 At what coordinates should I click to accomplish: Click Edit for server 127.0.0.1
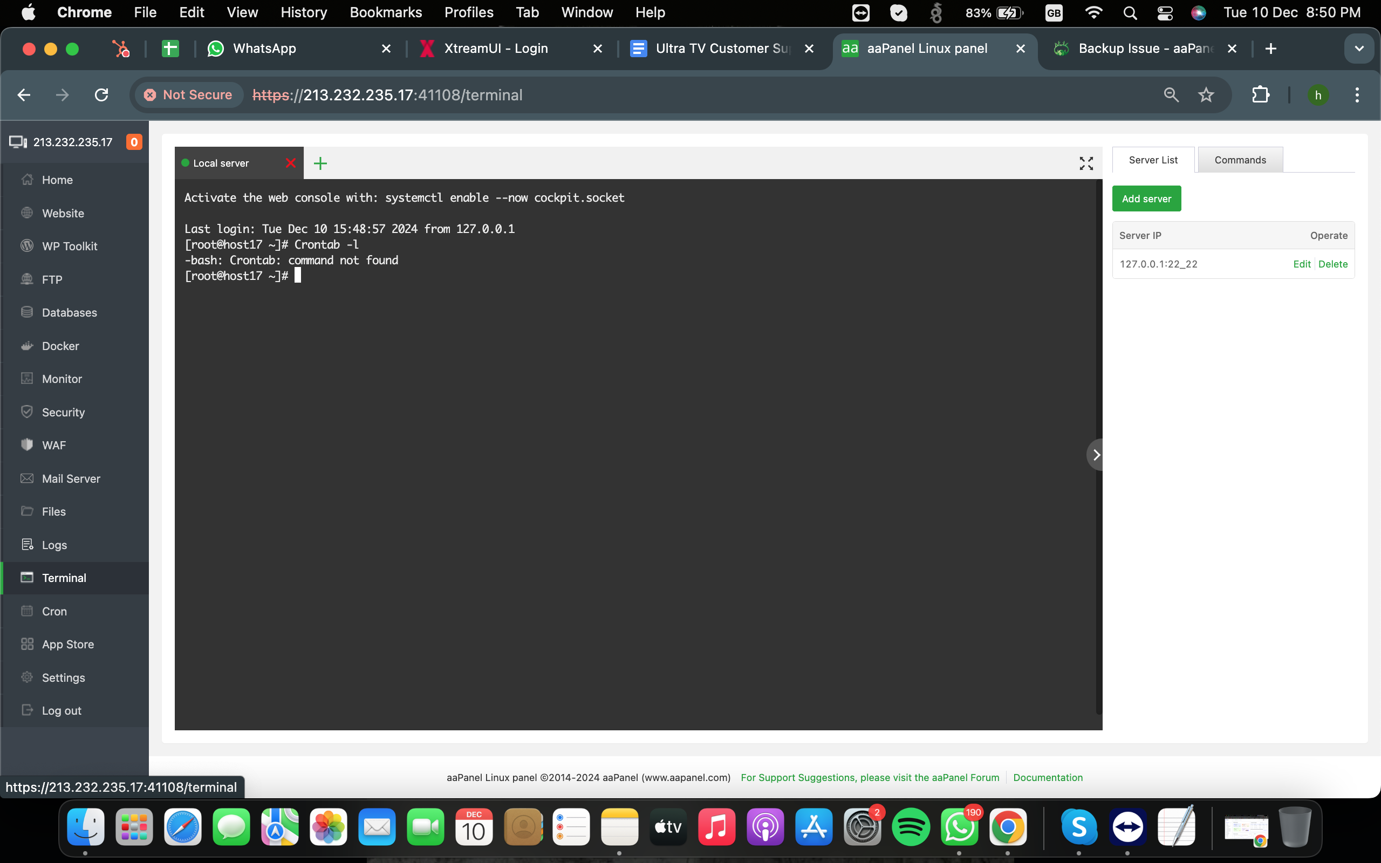[1302, 264]
